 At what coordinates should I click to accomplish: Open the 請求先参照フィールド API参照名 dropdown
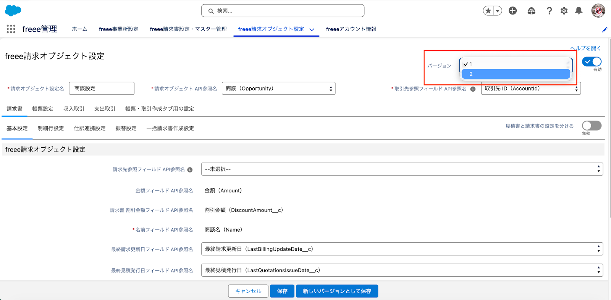pyautogui.click(x=402, y=169)
